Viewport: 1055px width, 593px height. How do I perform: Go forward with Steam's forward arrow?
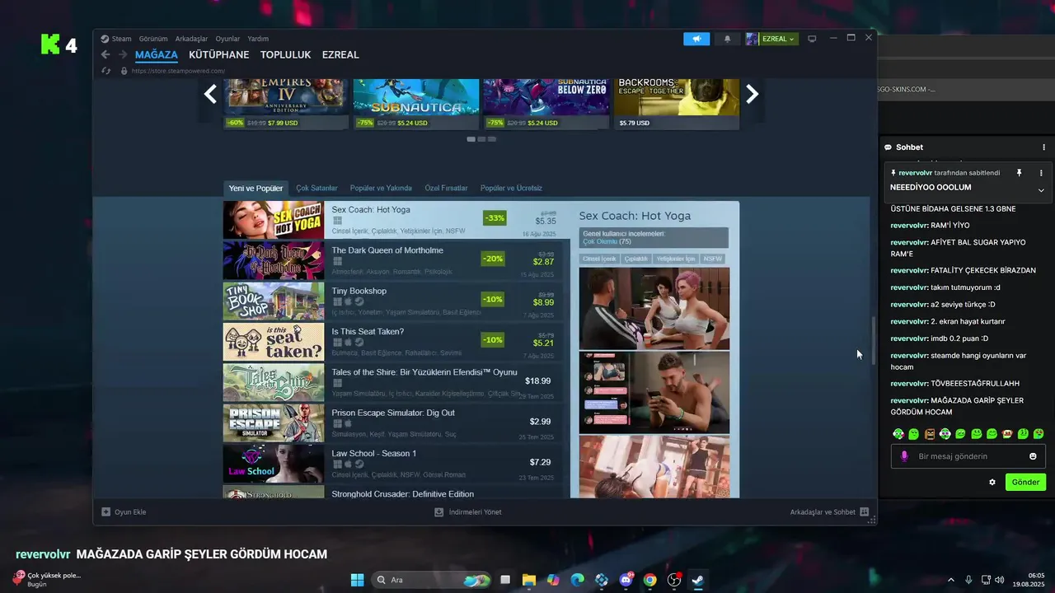click(123, 54)
